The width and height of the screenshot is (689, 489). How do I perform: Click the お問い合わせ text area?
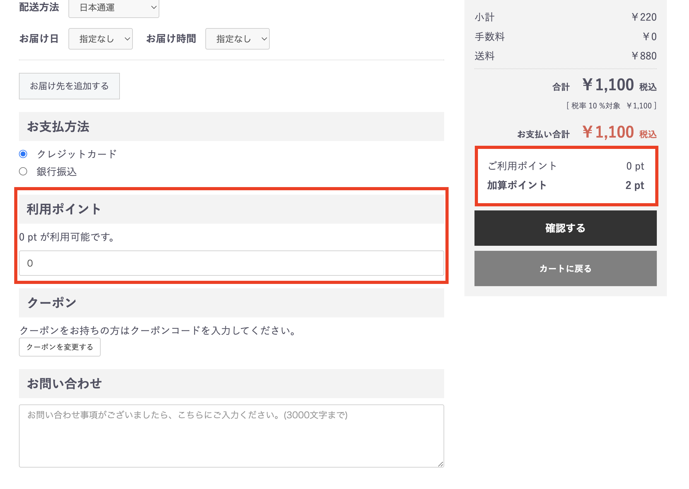(x=231, y=436)
